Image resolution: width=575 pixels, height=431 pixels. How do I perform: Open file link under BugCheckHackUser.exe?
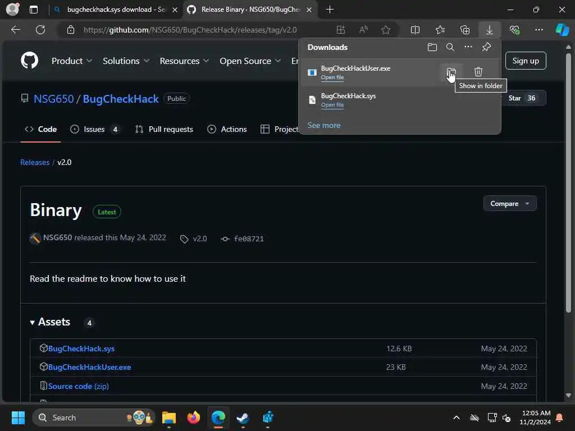pos(332,77)
